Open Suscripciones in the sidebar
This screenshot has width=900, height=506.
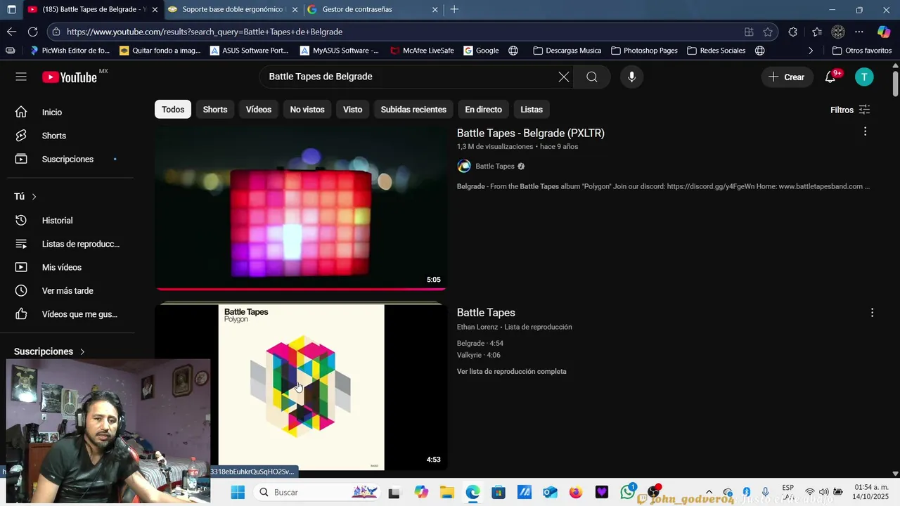click(67, 160)
